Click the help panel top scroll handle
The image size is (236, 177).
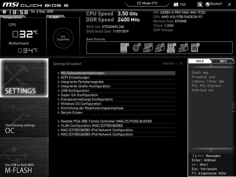211,65
